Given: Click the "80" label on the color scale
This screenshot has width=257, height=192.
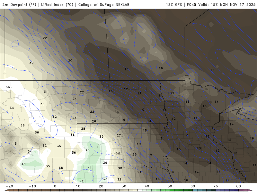Looking at the screenshot, I should [238, 186].
